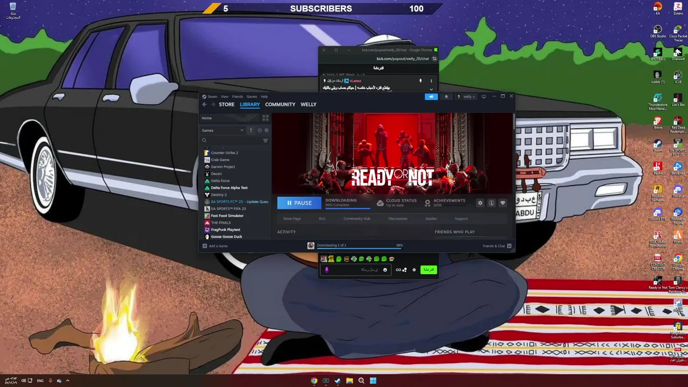Open OBS Studio desktop shortcut

click(x=658, y=32)
